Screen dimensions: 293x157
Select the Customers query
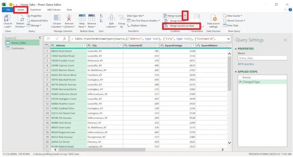click(18, 49)
